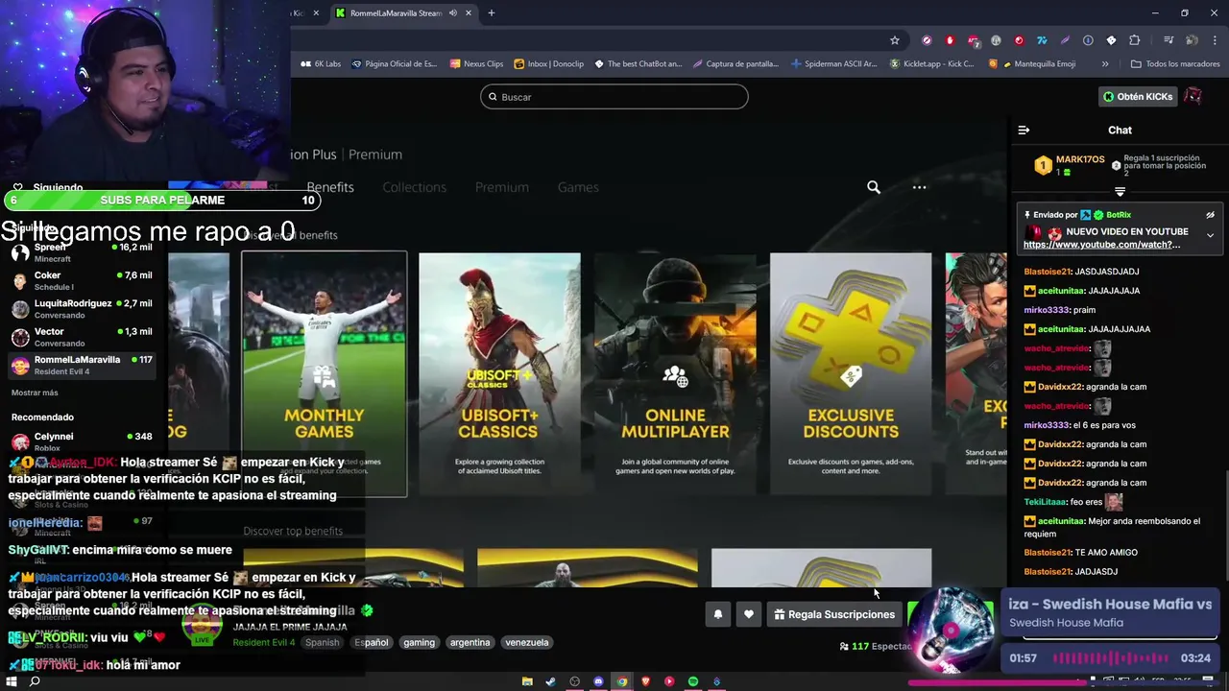Open Spreen's channel in the sidebar
The width and height of the screenshot is (1229, 691).
point(82,252)
